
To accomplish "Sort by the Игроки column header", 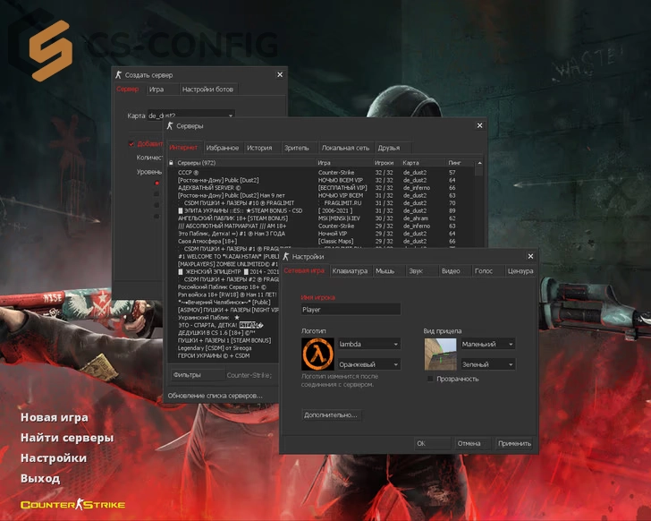I will click(x=385, y=163).
